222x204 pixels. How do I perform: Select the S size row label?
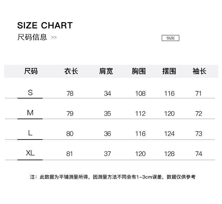[x=30, y=93]
